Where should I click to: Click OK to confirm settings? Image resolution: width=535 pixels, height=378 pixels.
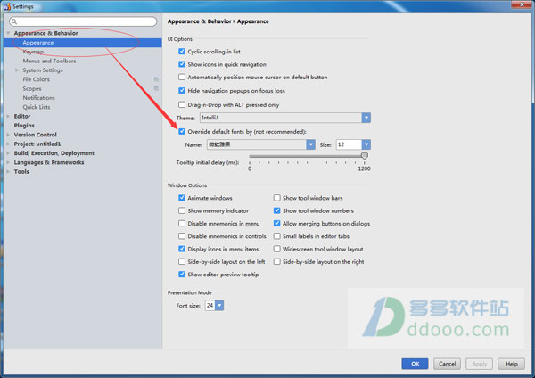pyautogui.click(x=415, y=364)
